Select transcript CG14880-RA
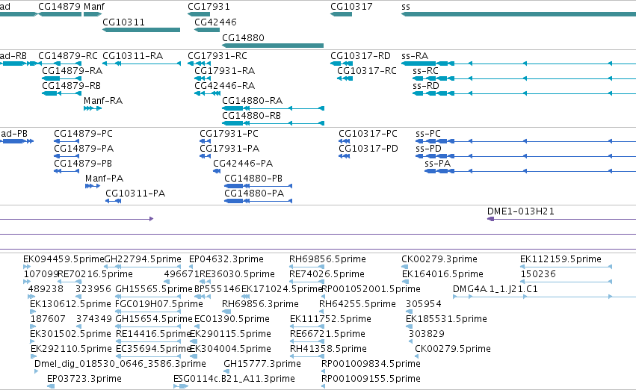The width and height of the screenshot is (636, 390). click(x=253, y=101)
